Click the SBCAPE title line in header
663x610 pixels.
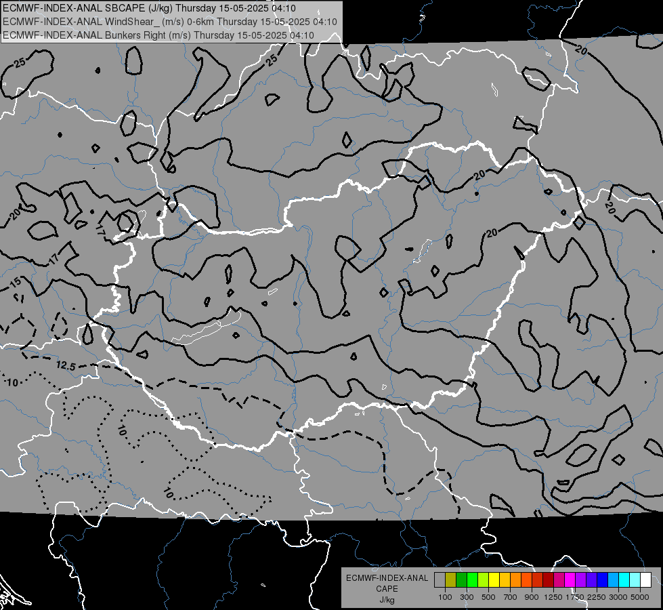point(149,8)
